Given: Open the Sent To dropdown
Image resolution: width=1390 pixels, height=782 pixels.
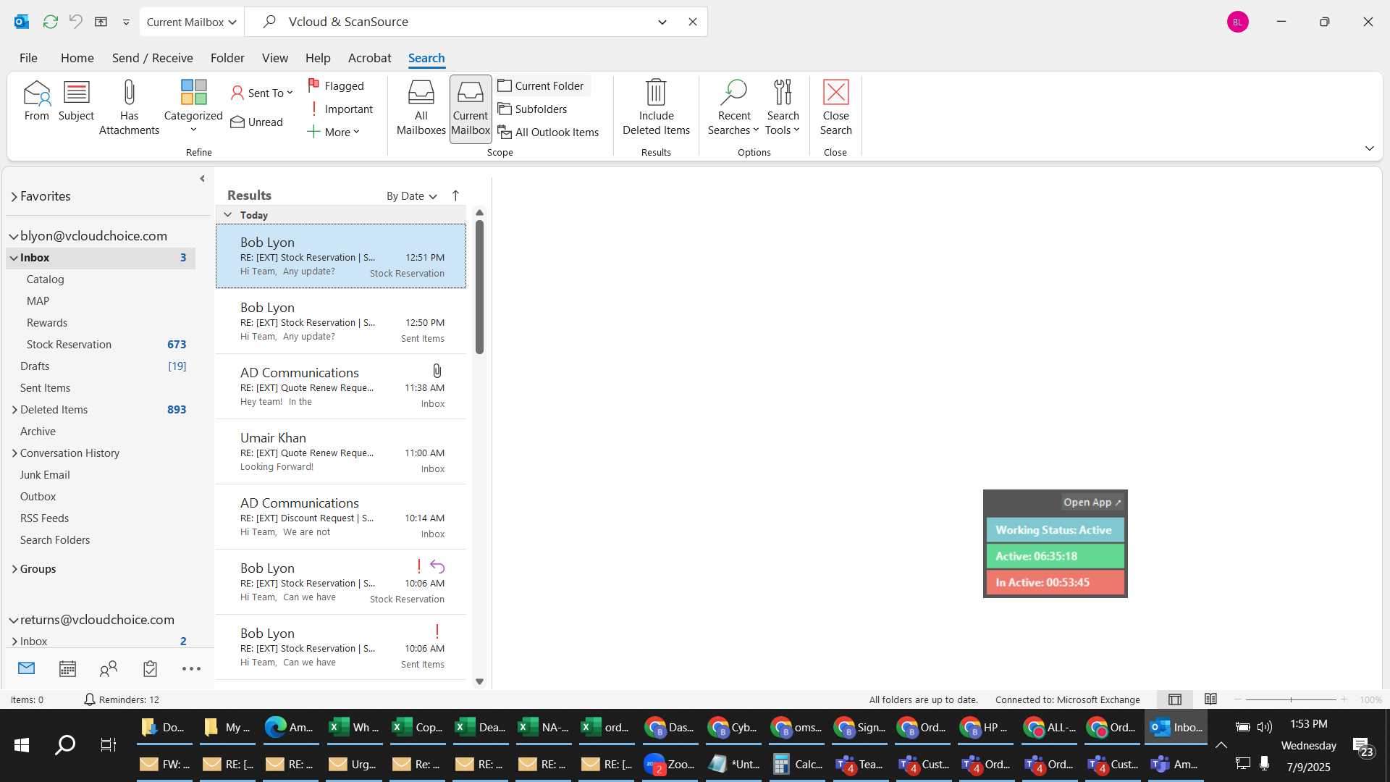Looking at the screenshot, I should 261,93.
